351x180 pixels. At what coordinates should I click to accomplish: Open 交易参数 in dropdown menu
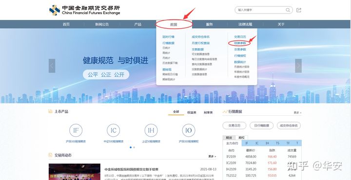(x=240, y=49)
